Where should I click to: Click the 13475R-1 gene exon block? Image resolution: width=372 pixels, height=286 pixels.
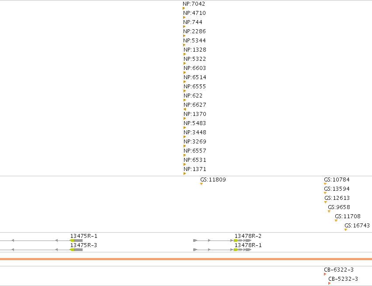click(76, 241)
